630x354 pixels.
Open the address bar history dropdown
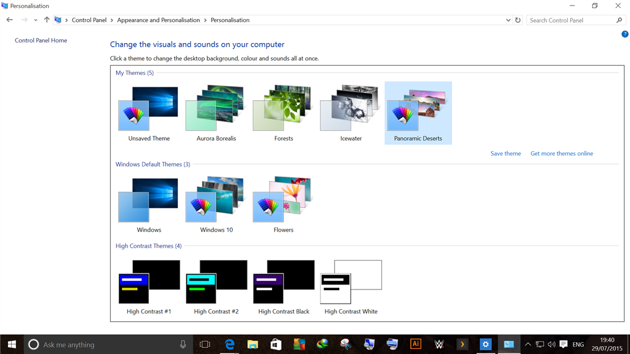(508, 20)
